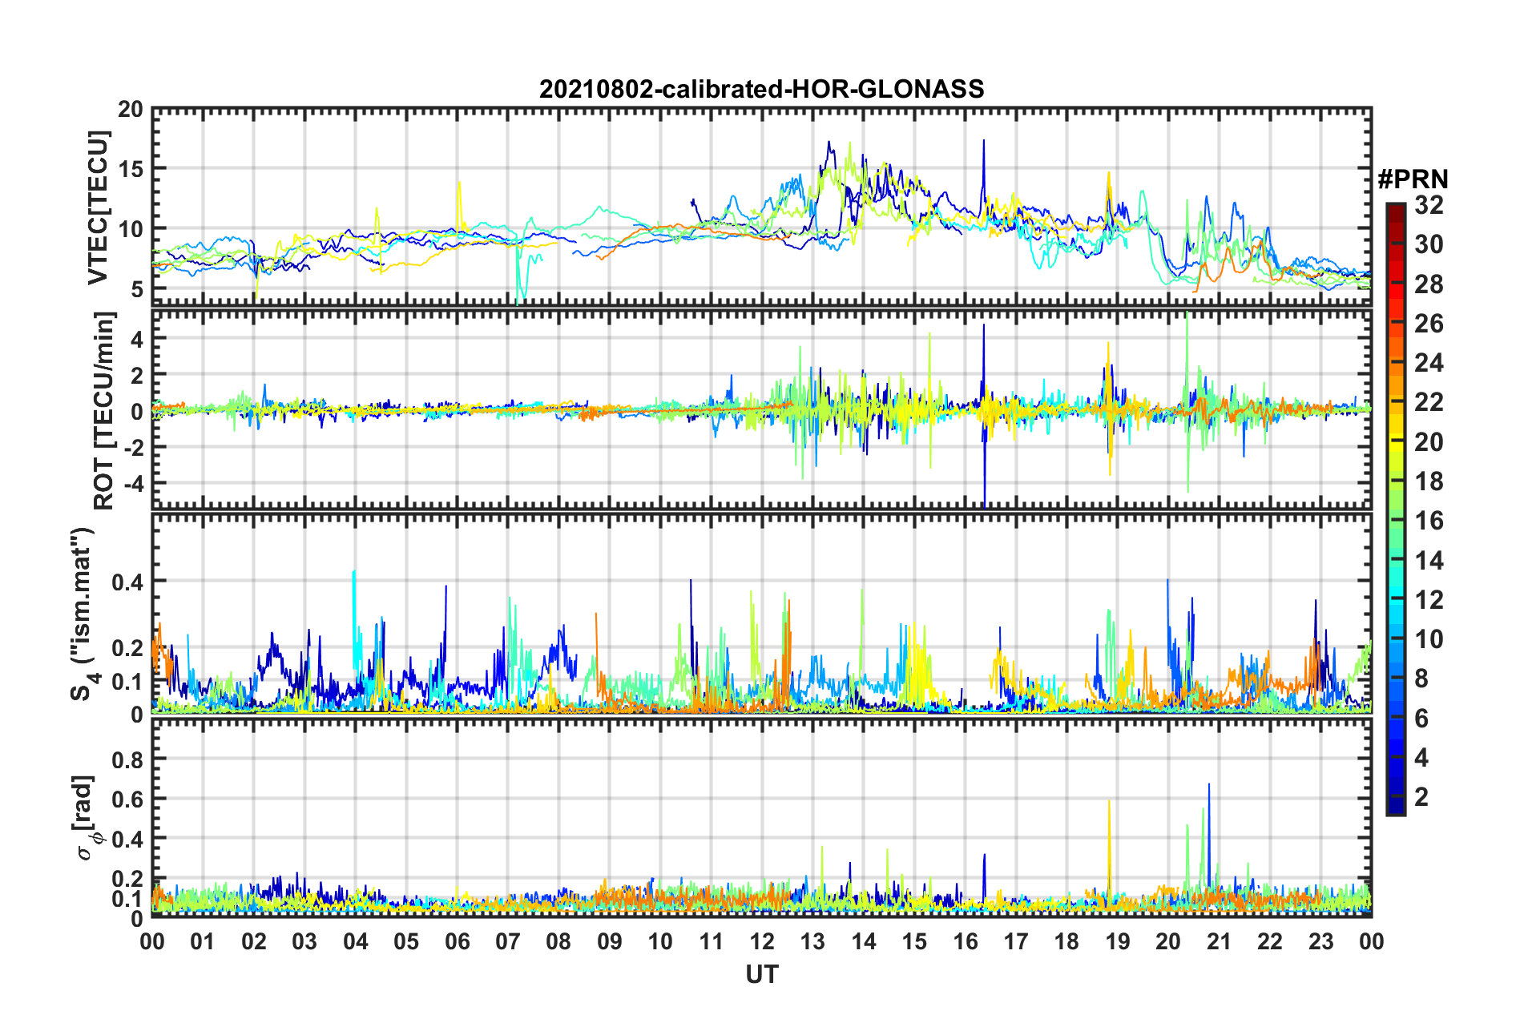Click the dark blue bottom of the PRN colorbar
The width and height of the screenshot is (1524, 1019).
coord(1396,808)
